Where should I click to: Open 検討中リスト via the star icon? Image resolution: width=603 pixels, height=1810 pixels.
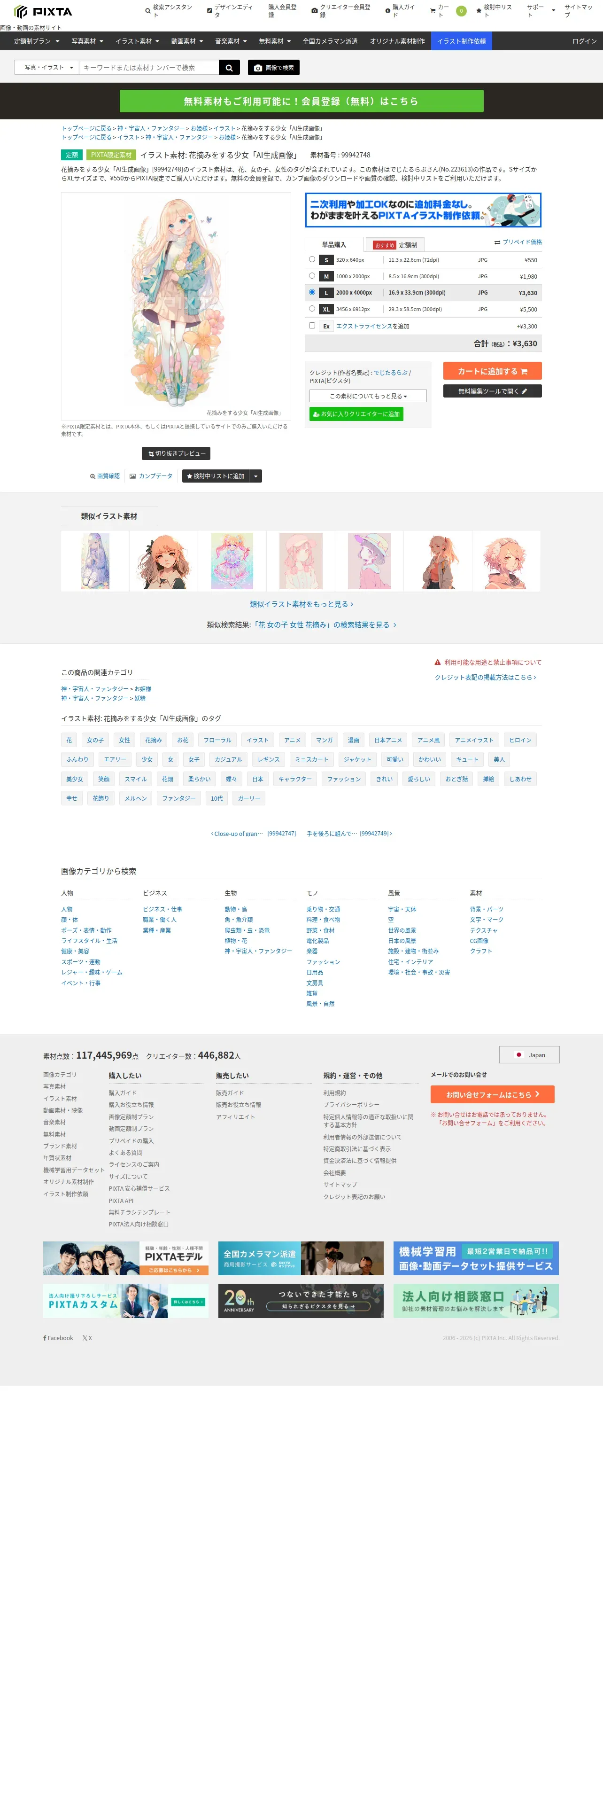pos(479,11)
